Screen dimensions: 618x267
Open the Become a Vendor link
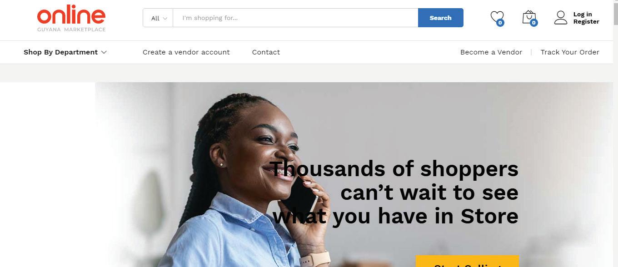click(491, 52)
